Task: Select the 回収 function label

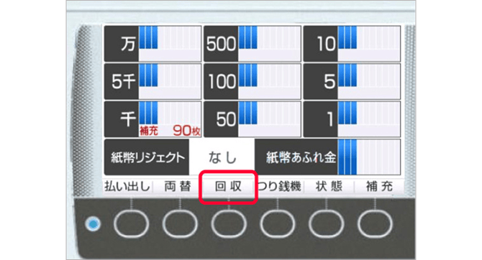Action: 228,186
